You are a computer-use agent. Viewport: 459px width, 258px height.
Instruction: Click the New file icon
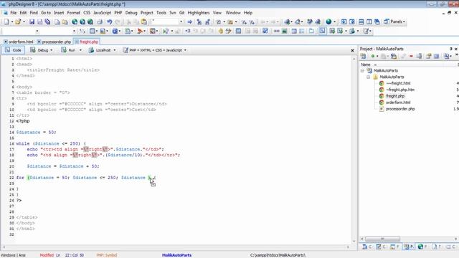pyautogui.click(x=6, y=21)
